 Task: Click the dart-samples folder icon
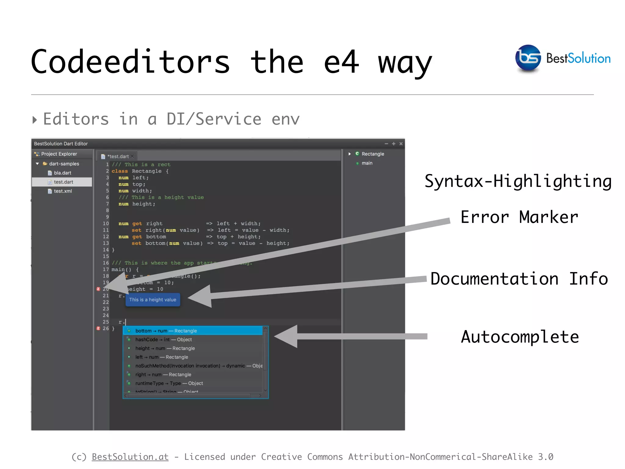45,164
